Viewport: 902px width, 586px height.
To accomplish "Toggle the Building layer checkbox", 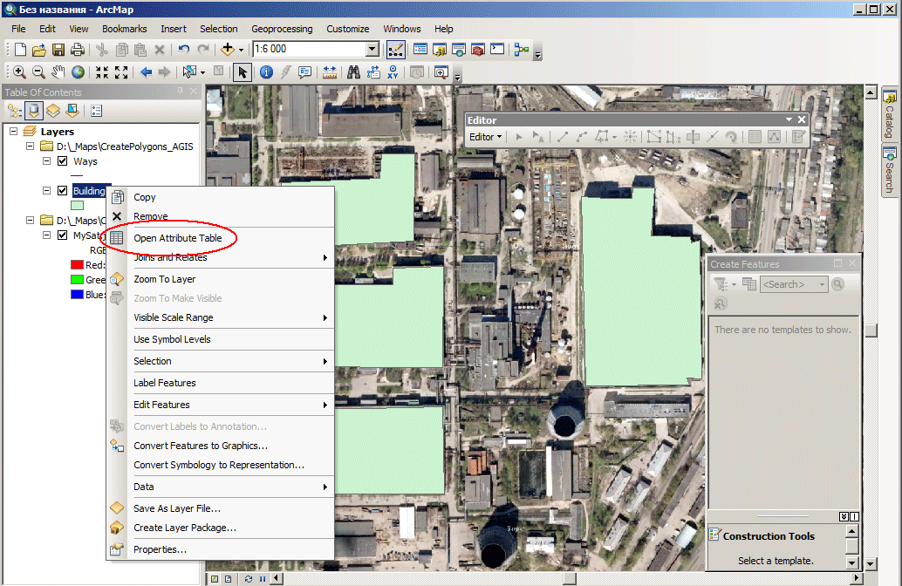I will click(63, 190).
